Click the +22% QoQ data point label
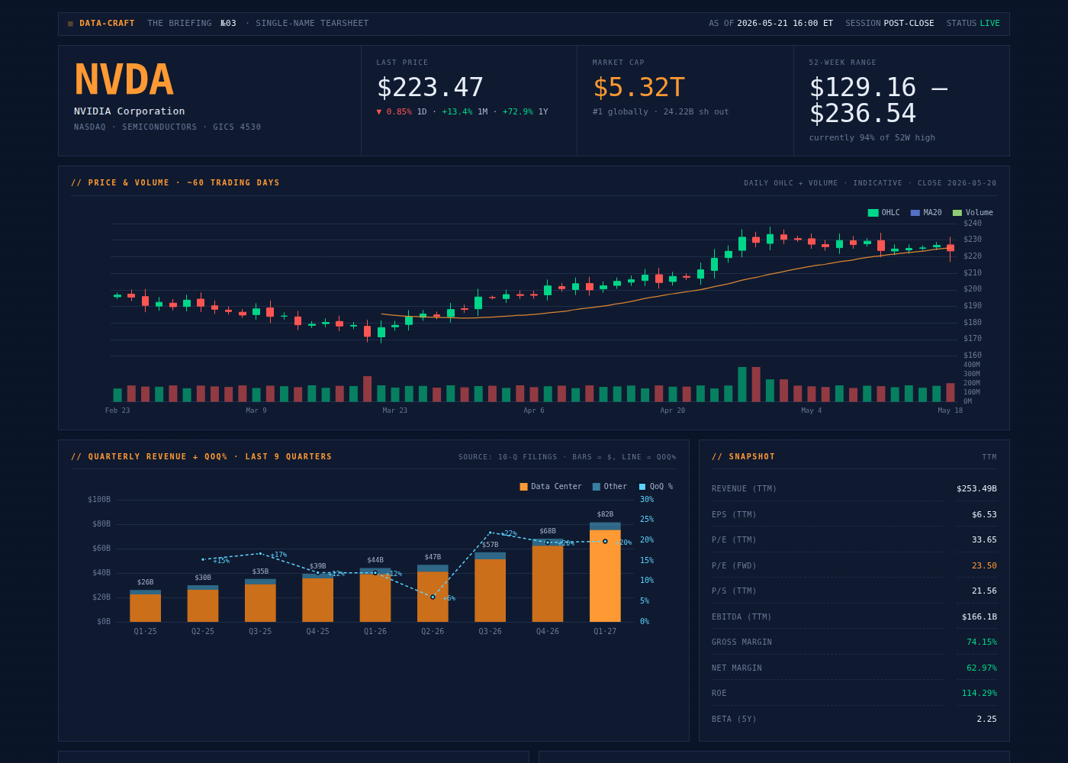 tap(509, 534)
